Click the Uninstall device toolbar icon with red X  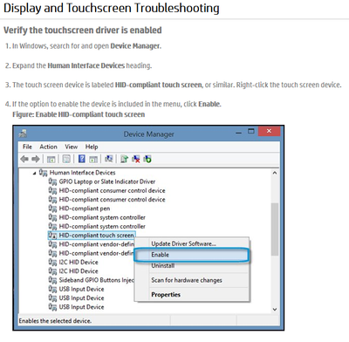pos(136,159)
